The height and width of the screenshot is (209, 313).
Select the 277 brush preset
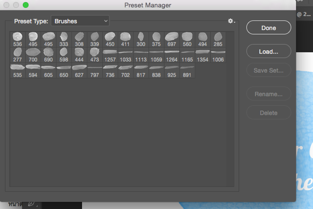coord(17,55)
